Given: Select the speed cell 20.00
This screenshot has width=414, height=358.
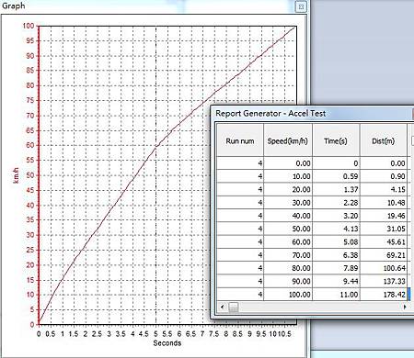Looking at the screenshot, I should (x=288, y=189).
